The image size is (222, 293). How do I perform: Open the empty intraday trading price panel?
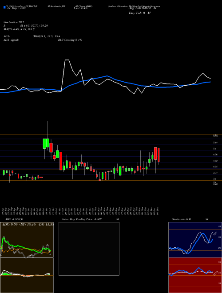point(89,249)
